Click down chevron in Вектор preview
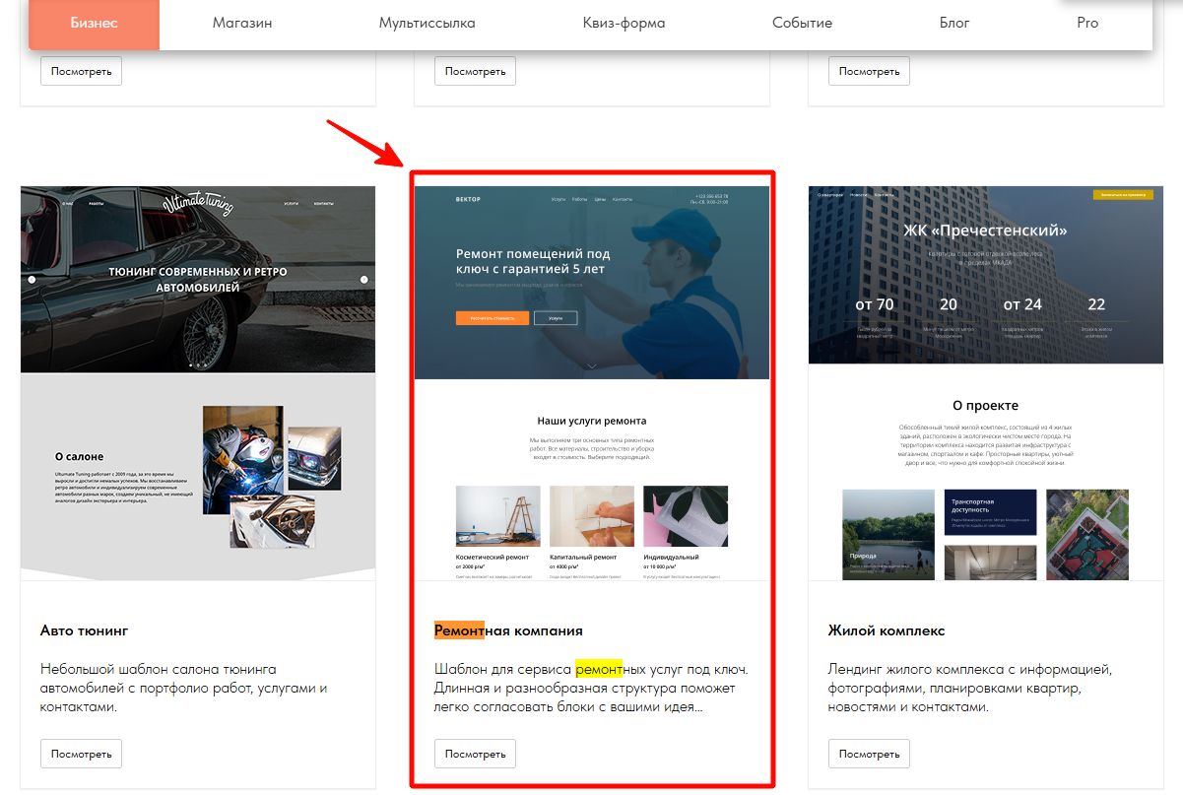This screenshot has width=1183, height=795. 591,365
